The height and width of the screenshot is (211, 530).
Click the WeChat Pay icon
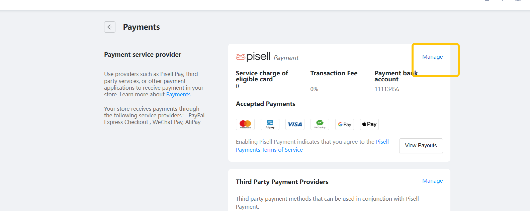click(x=320, y=124)
